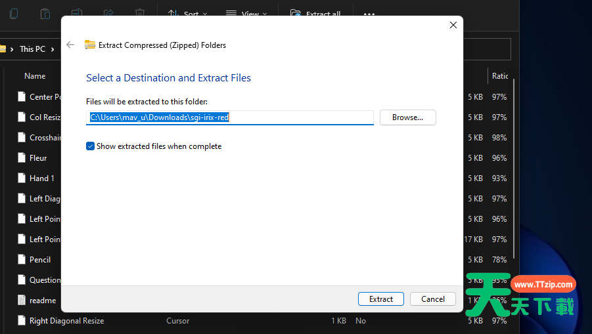Click the Fleur cursor file icon

point(22,158)
